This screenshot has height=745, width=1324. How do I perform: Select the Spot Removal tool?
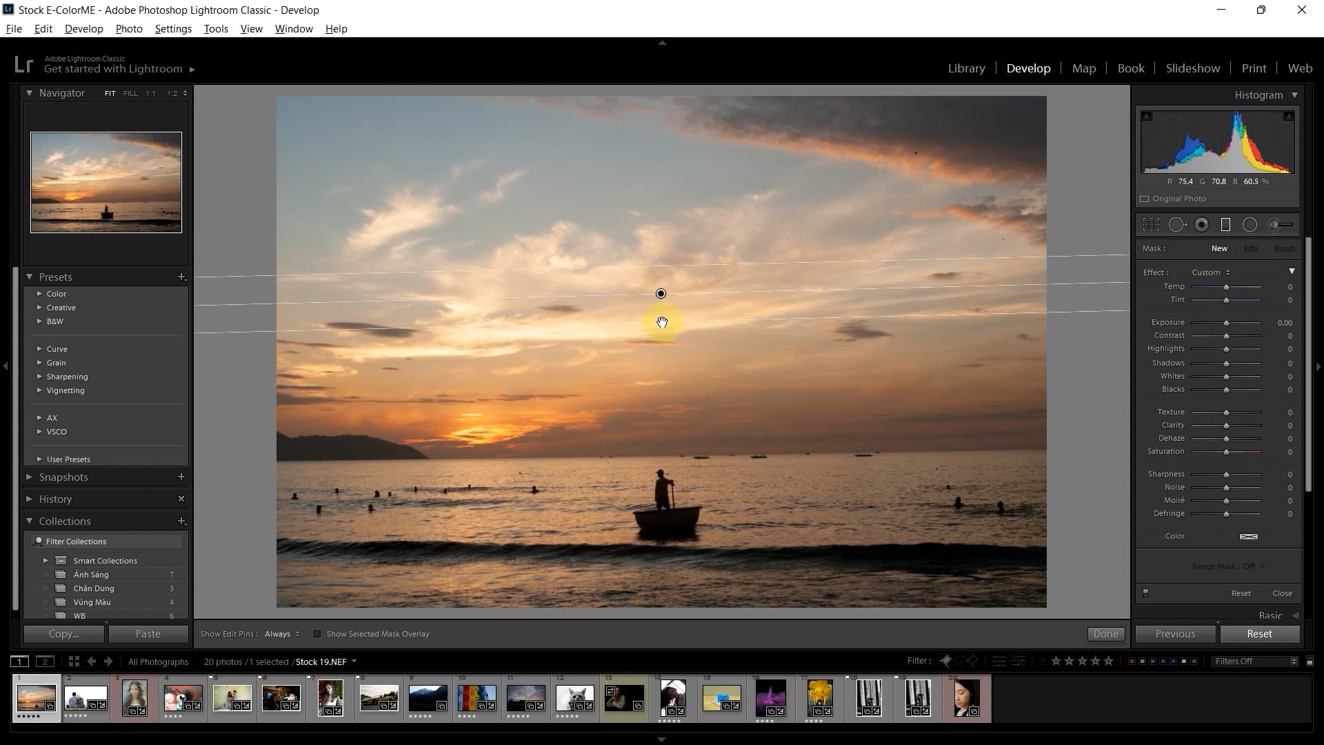point(1177,225)
